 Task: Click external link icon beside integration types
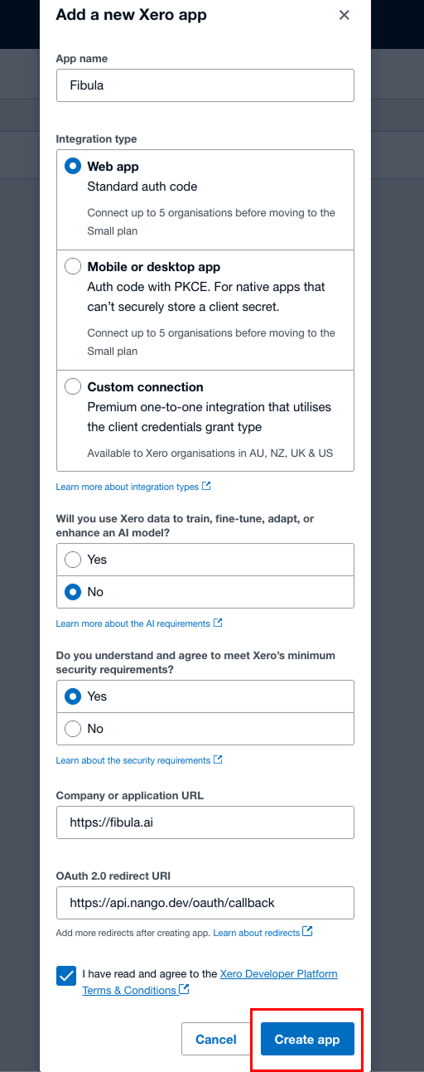click(x=206, y=486)
